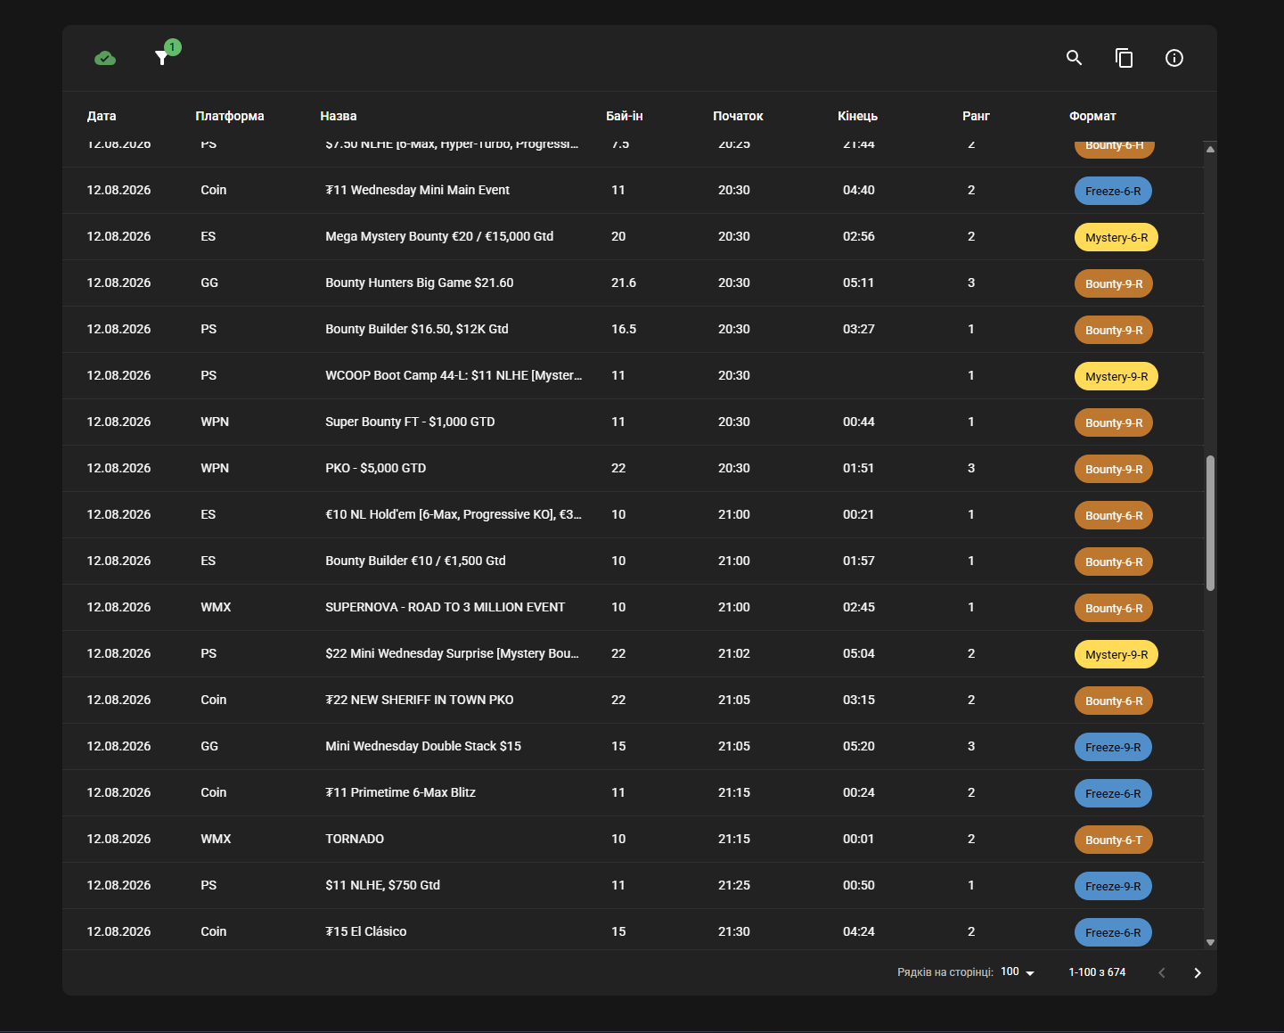Select the Bounty Hunters Big Game $21.60 row
This screenshot has height=1033, width=1284.
pos(633,283)
